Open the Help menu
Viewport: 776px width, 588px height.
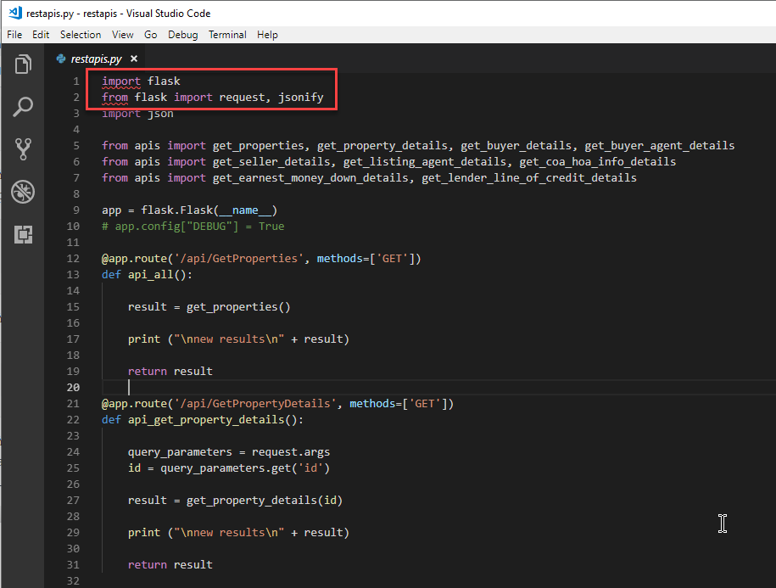pyautogui.click(x=267, y=35)
